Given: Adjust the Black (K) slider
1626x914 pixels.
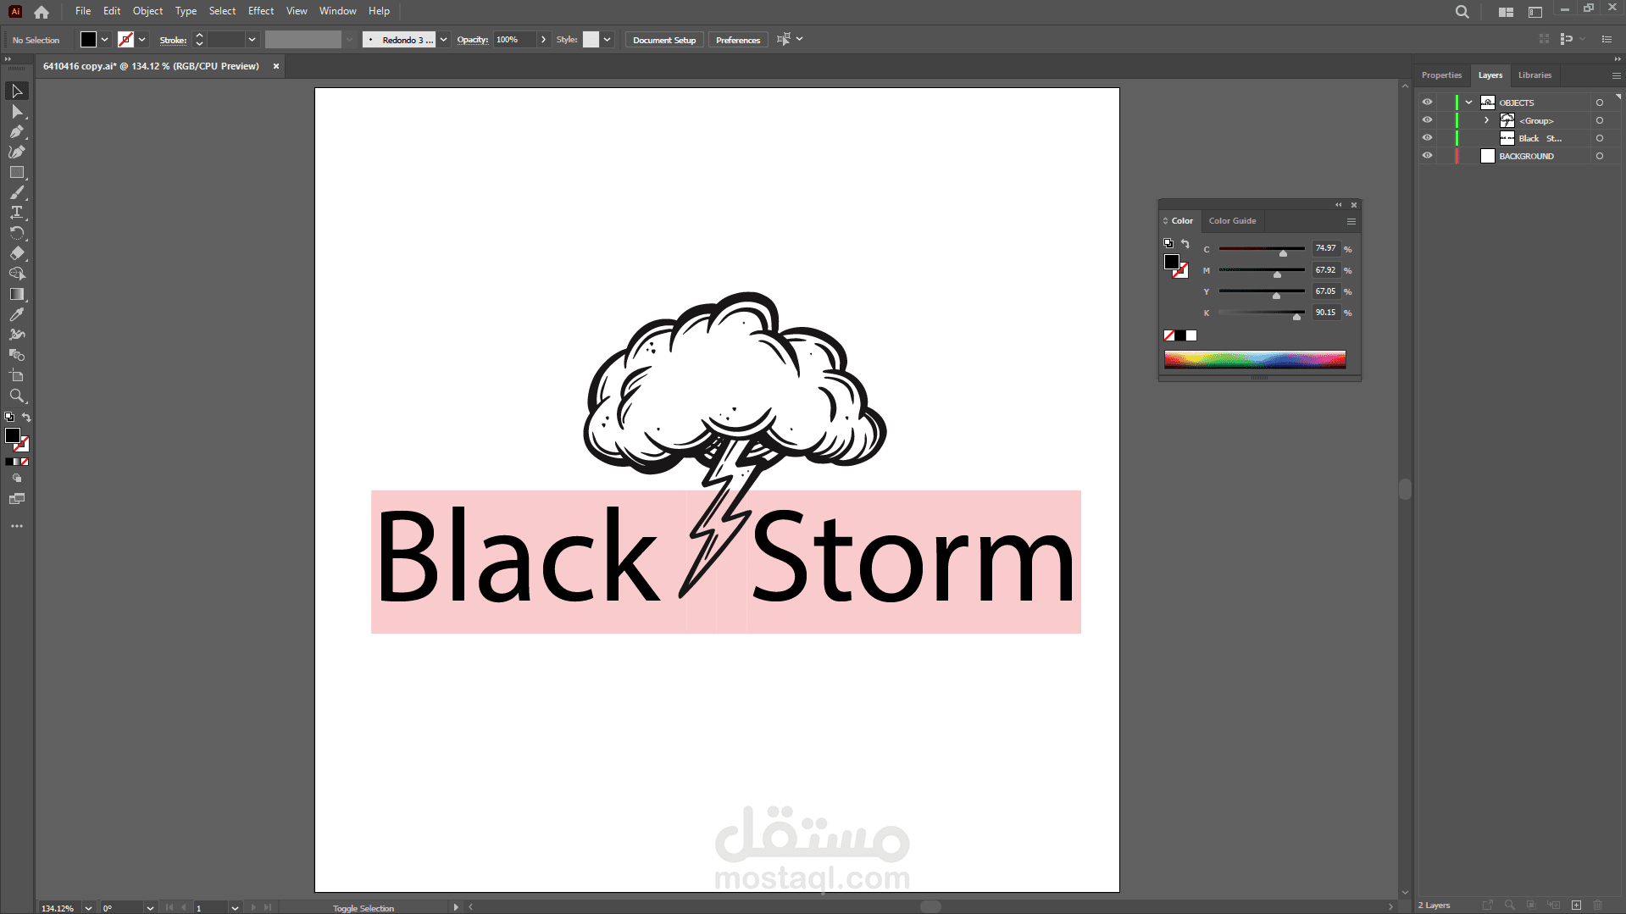Looking at the screenshot, I should [x=1262, y=313].
